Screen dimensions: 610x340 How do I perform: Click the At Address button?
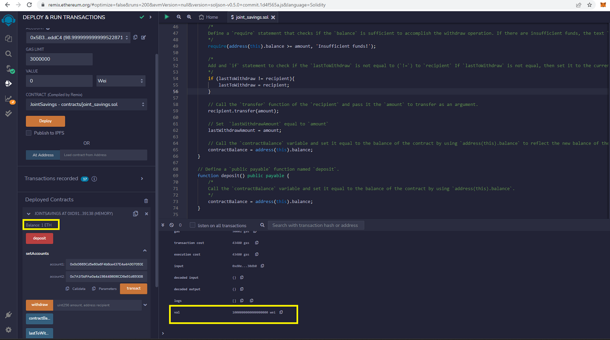43,155
